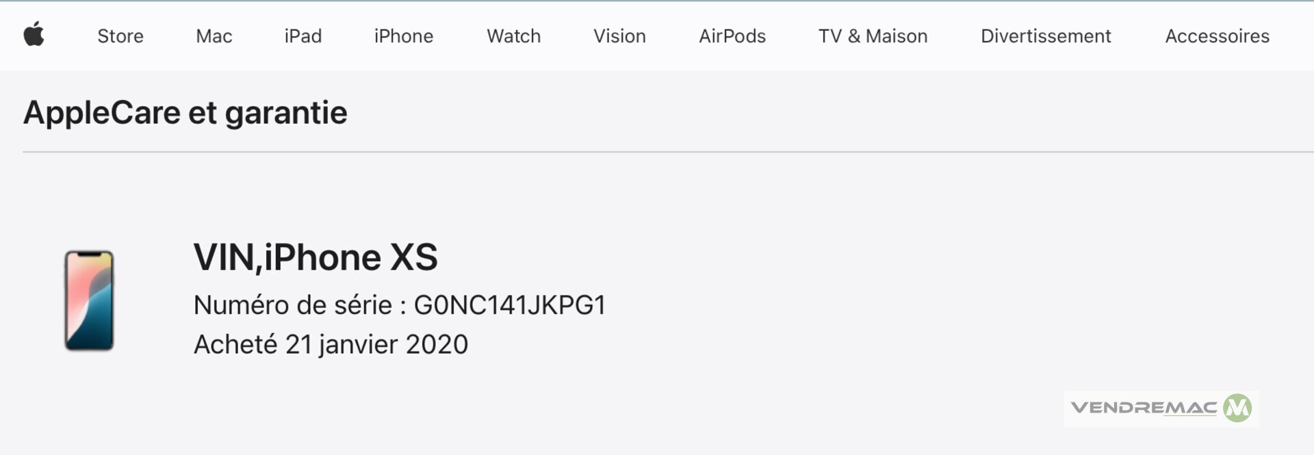Open the Divertissement menu
The height and width of the screenshot is (455, 1314).
(1046, 36)
